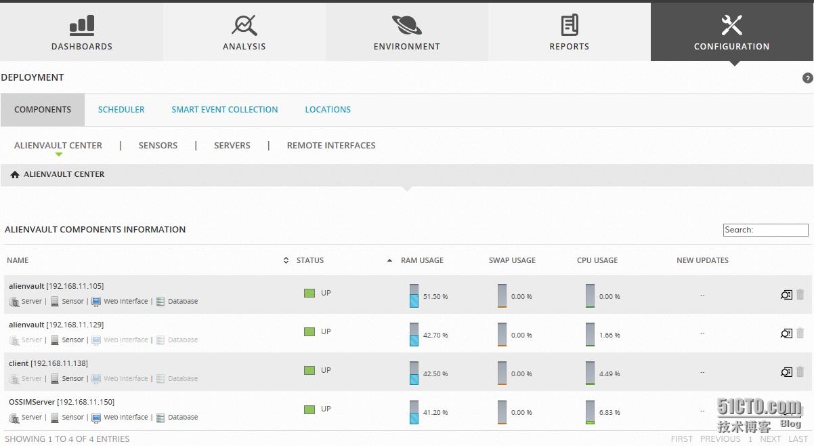Image resolution: width=814 pixels, height=446 pixels.
Task: Click Server icon for OSSIMServer row
Action: pyautogui.click(x=14, y=418)
